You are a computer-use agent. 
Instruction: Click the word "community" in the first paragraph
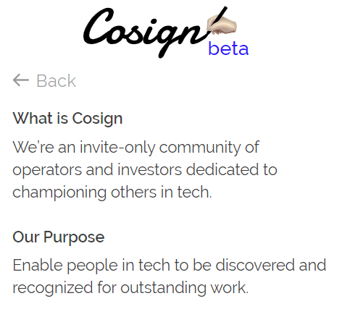[200, 147]
